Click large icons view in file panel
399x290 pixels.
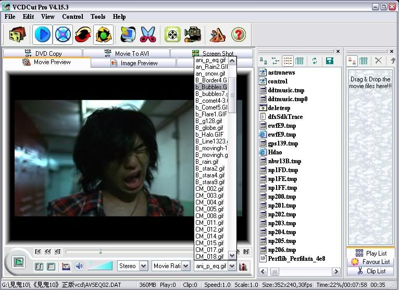[264, 61]
